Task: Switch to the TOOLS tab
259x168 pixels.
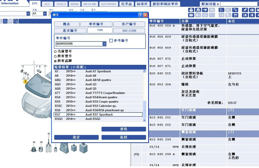Action: tap(61, 4)
